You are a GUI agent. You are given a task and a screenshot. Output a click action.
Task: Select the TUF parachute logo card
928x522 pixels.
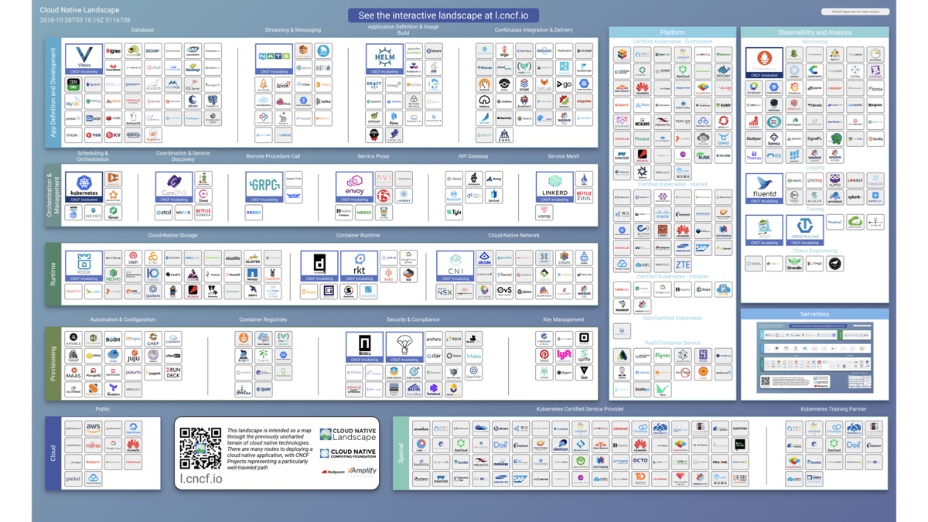tap(404, 347)
